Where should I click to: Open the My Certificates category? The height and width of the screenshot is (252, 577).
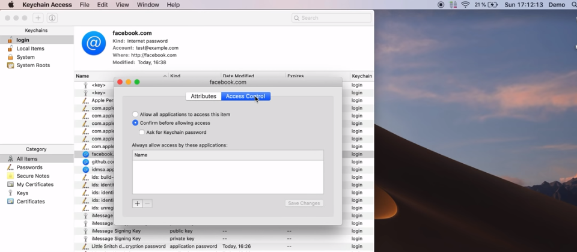[x=35, y=184]
